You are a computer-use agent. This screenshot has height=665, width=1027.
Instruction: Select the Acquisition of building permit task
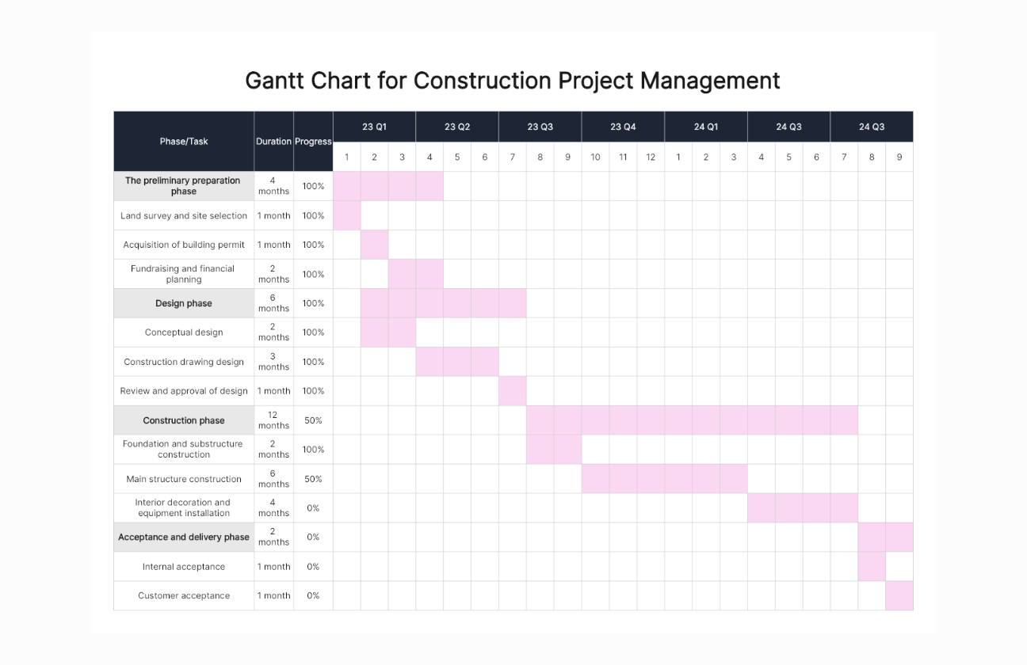coord(184,245)
